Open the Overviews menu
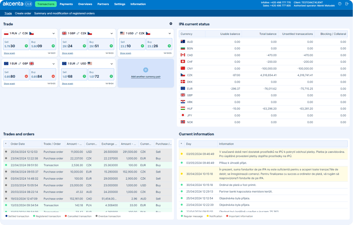353x225 pixels. pyautogui.click(x=85, y=4)
